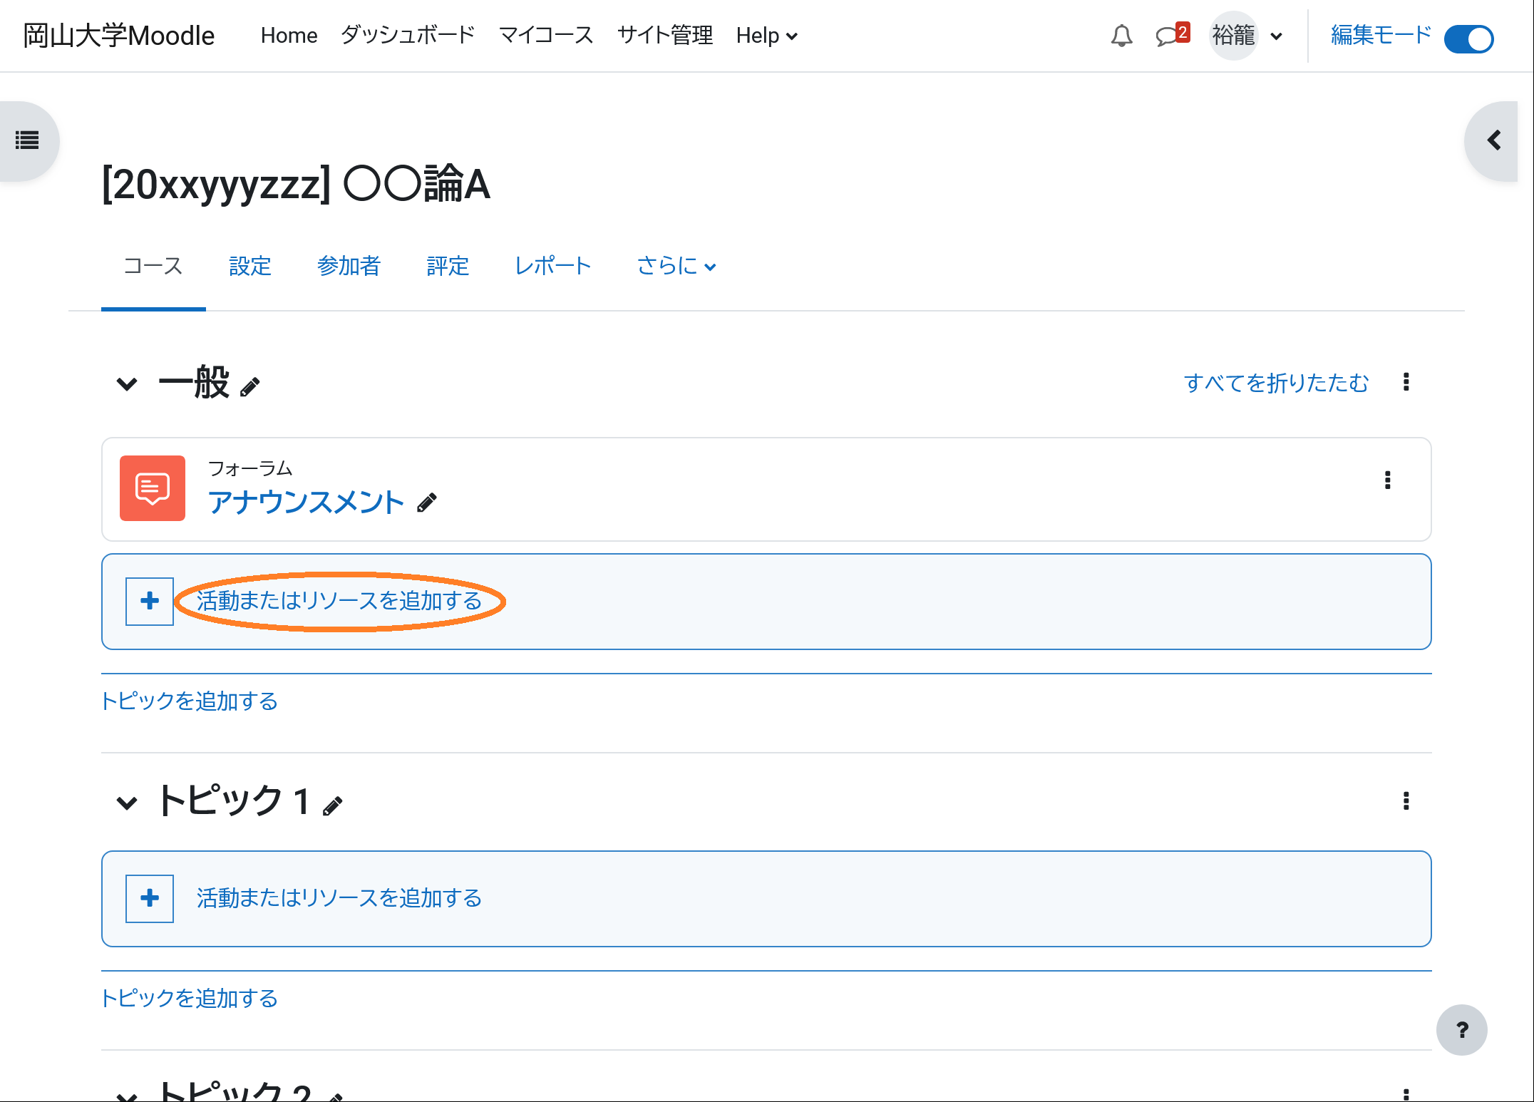Open the アナウンスメント forum link
The image size is (1534, 1102).
pos(306,503)
